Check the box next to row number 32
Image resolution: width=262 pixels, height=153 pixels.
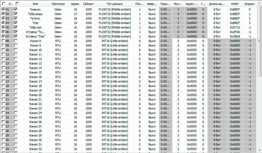(3, 149)
